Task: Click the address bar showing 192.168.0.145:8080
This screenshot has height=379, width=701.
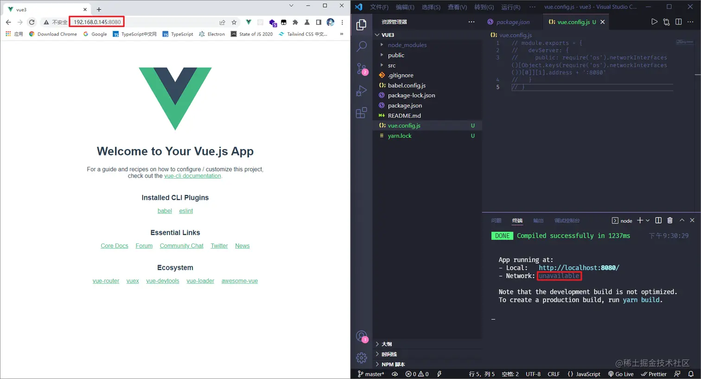Action: tap(96, 22)
